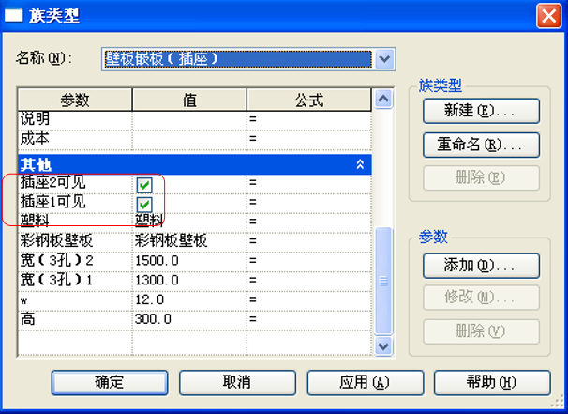Viewport: 568px width, 414px height.
Task: Click formula cell of 说明 row
Action: pyautogui.click(x=309, y=118)
